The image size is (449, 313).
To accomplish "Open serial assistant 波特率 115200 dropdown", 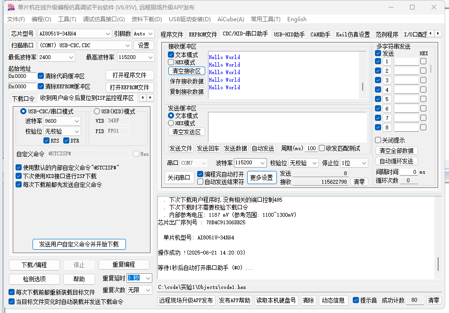I will 263,163.
